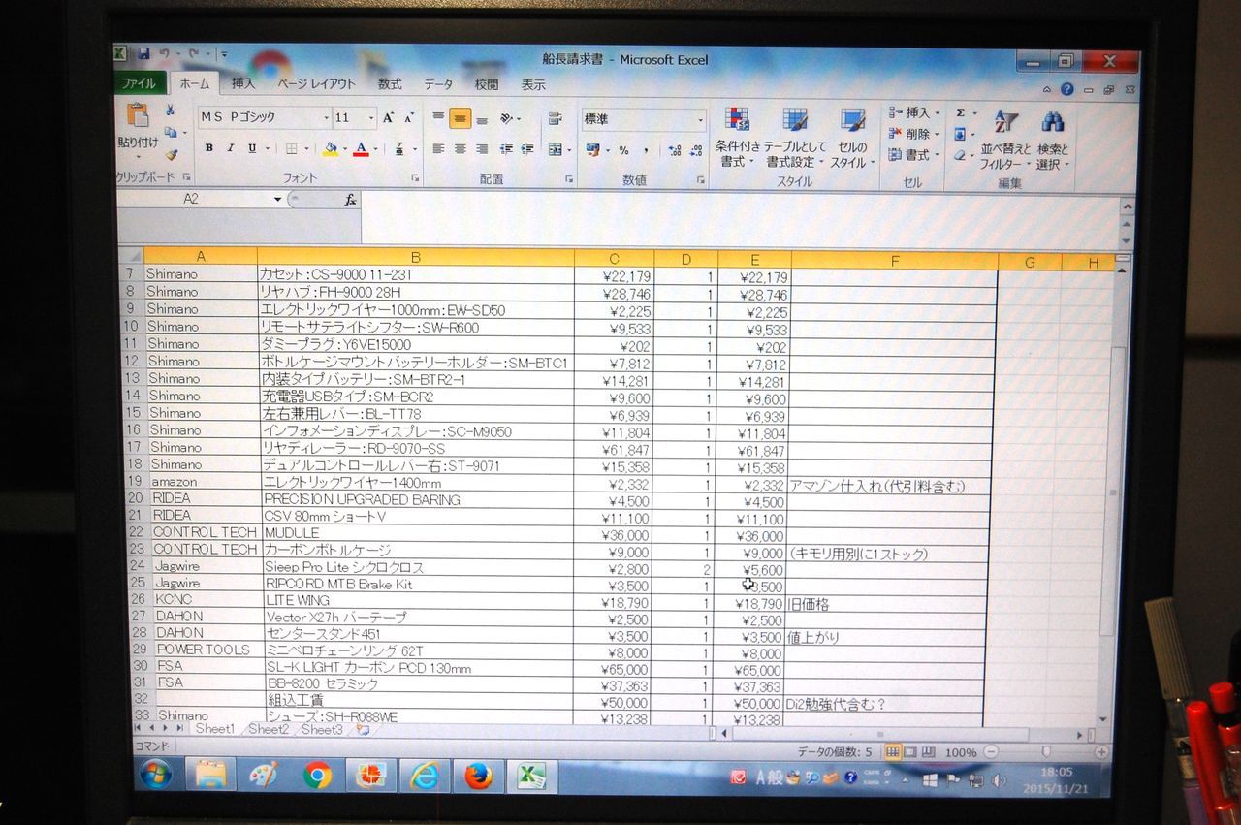Cut selection with the scissors icon

(x=170, y=111)
